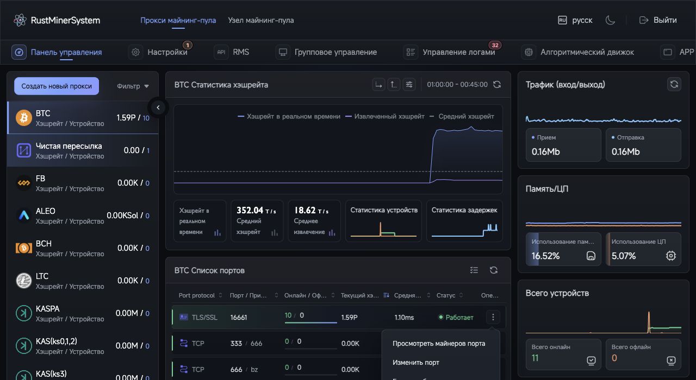Click Выйти to log out
Screen dimensions: 696x380
pyautogui.click(x=658, y=20)
